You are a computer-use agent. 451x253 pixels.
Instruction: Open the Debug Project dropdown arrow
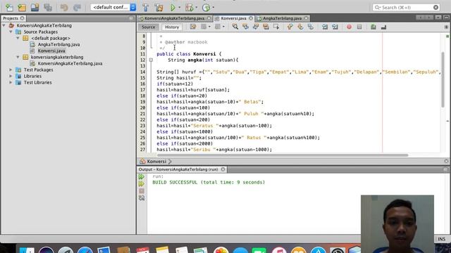click(x=196, y=8)
